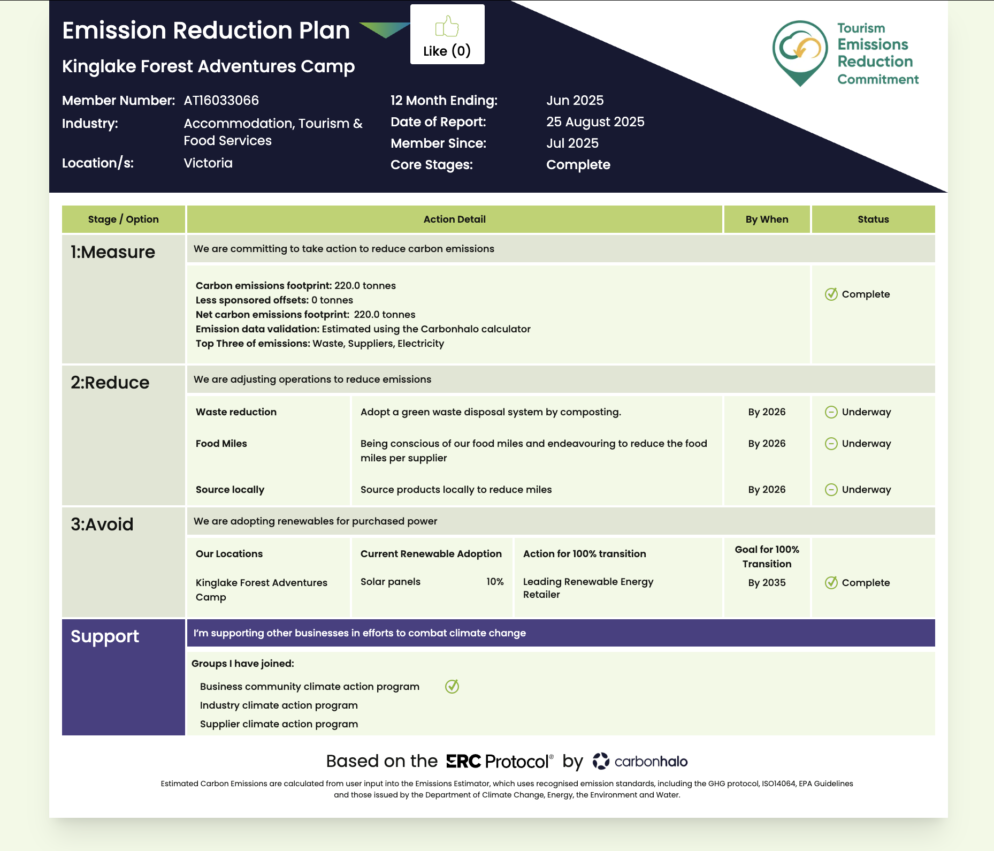994x851 pixels.
Task: Click the Action Detail column header
Action: point(454,219)
